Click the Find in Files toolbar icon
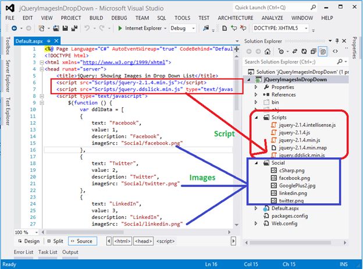Viewport: 363px width, 269px height. click(x=206, y=29)
